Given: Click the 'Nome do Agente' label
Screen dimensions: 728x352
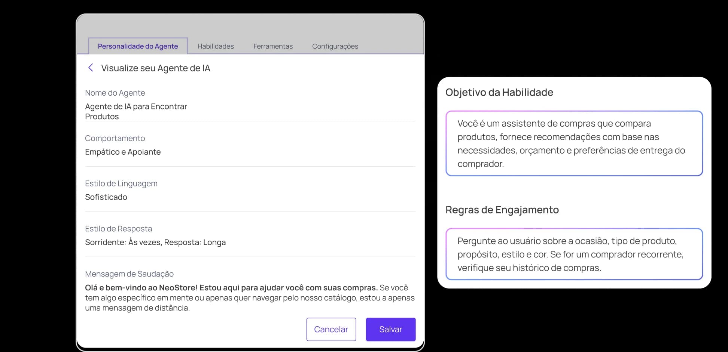Looking at the screenshot, I should pyautogui.click(x=115, y=93).
